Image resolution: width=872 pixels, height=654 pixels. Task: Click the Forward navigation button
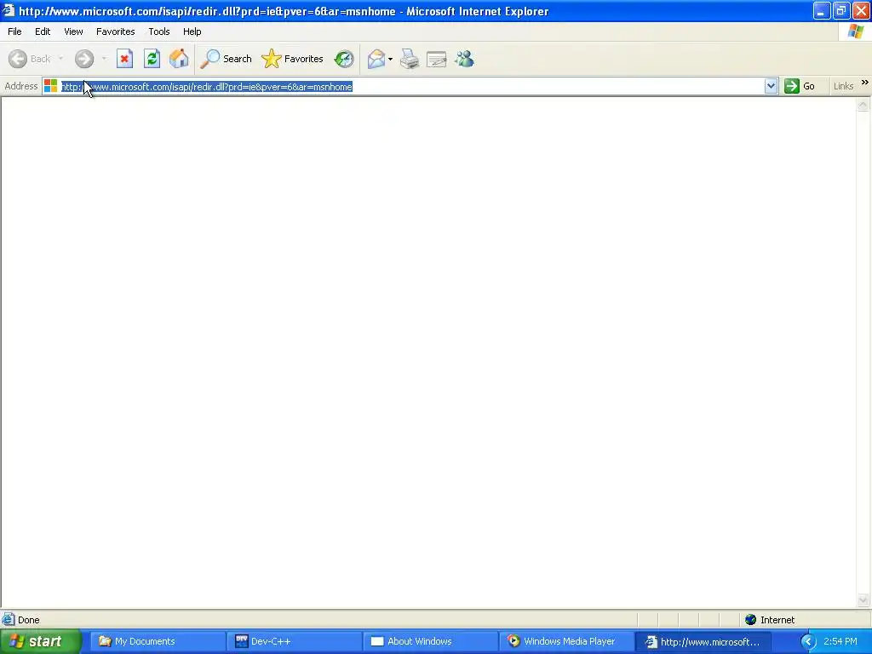point(84,59)
